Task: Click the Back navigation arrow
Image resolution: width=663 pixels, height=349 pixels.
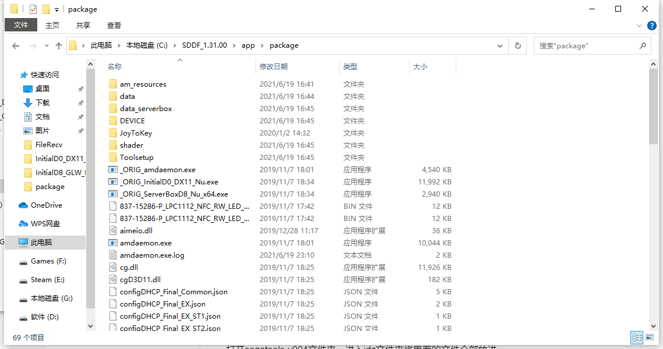Action: coord(16,45)
